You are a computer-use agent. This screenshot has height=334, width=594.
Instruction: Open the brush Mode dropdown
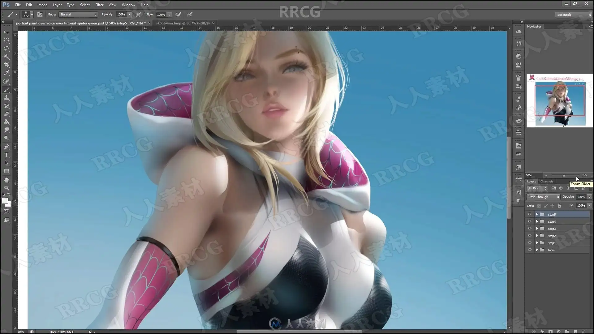(x=79, y=15)
